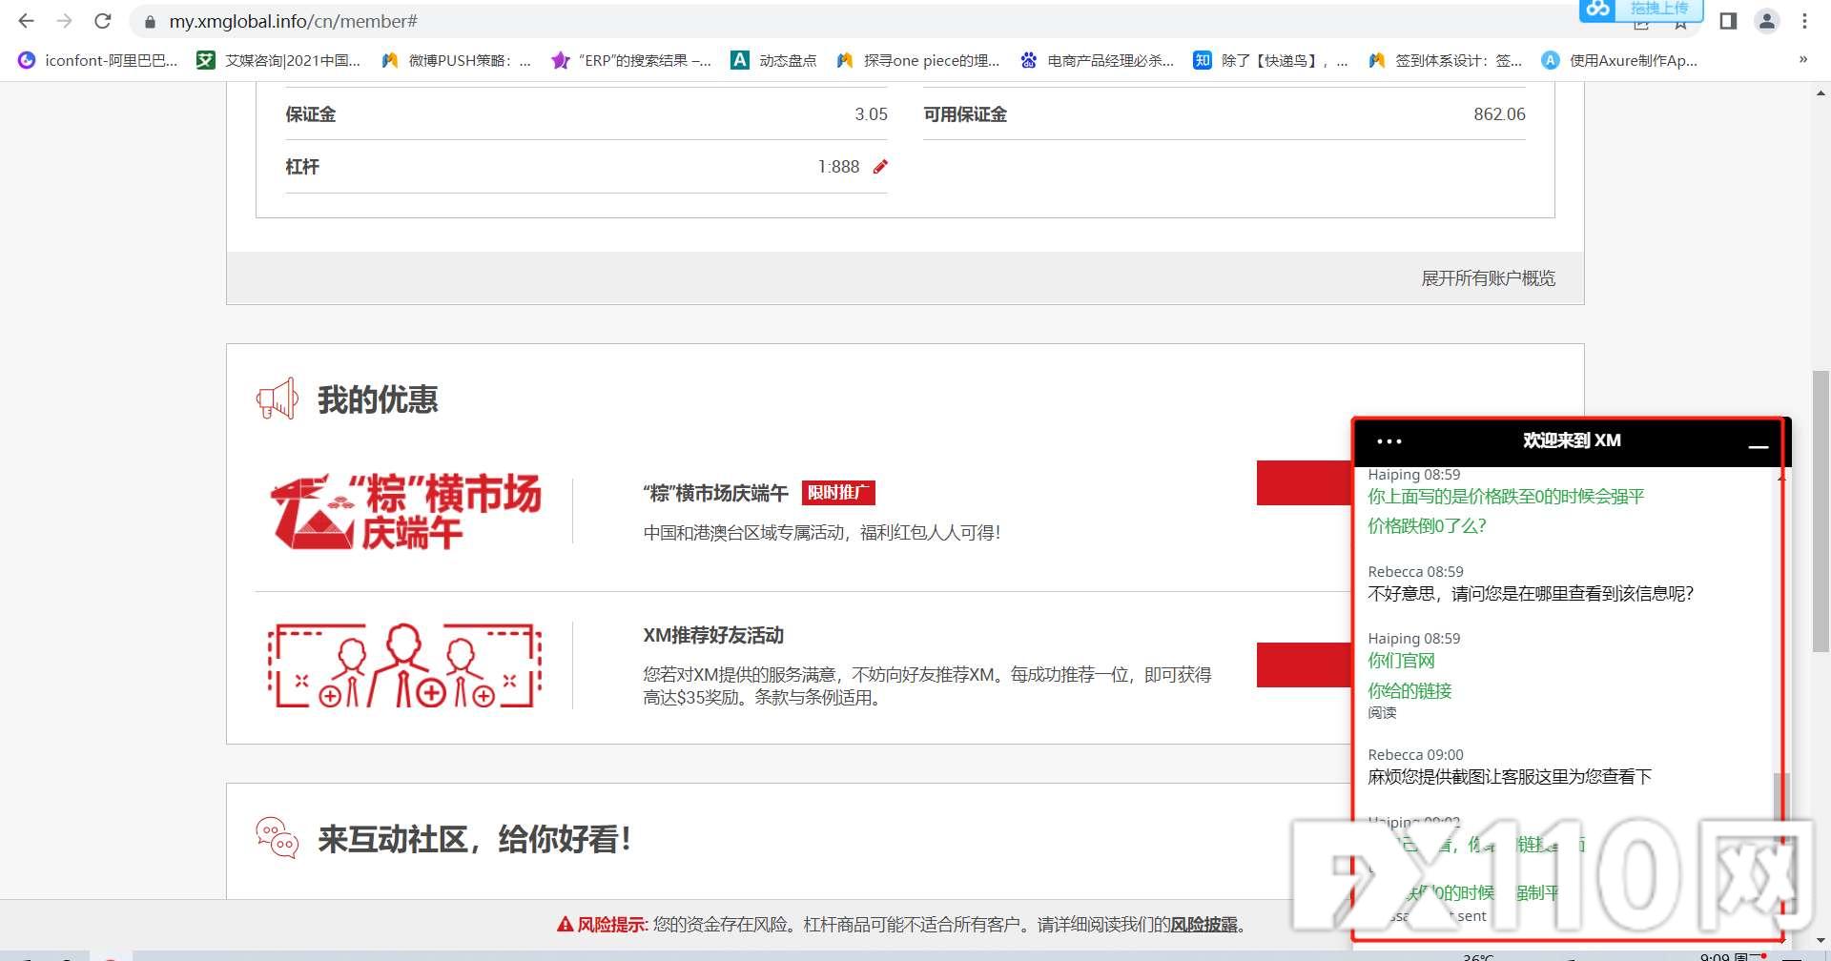The width and height of the screenshot is (1831, 961).
Task: Open the 电商产品经理必杀 bookmark
Action: click(x=1097, y=60)
